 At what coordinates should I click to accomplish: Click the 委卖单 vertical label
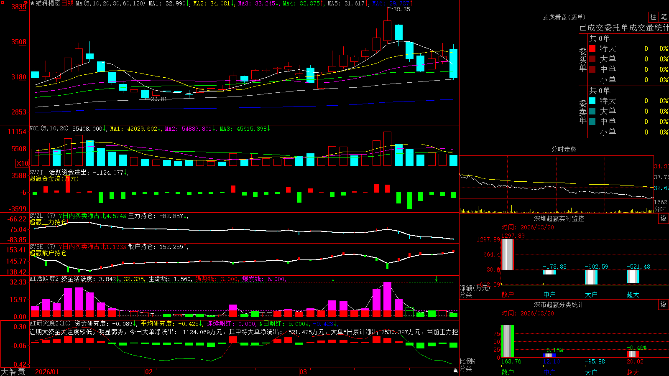tap(583, 112)
